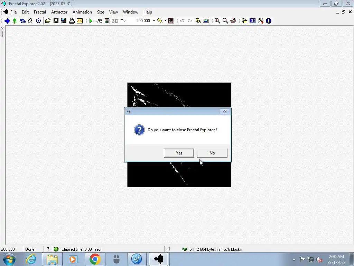Open the Animation menu

[x=82, y=12]
